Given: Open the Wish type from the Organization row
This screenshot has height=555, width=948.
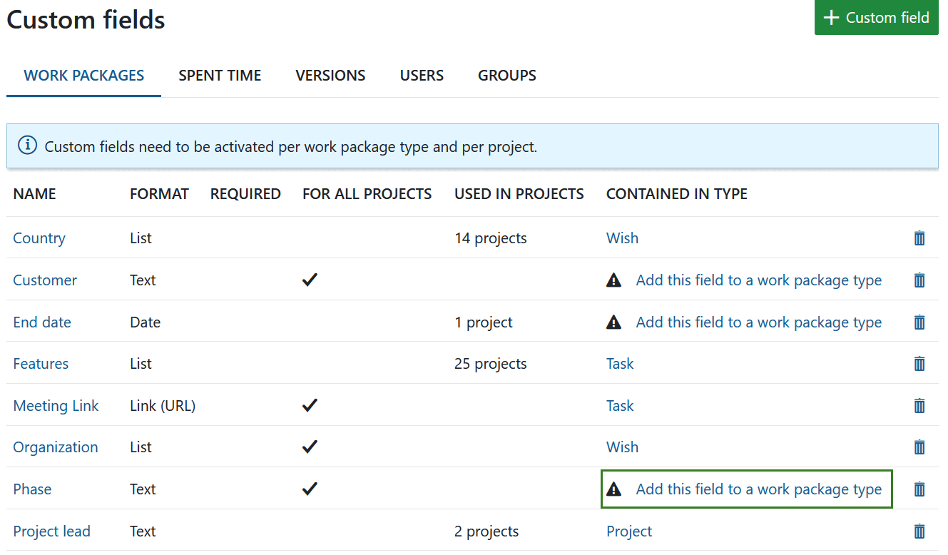Looking at the screenshot, I should point(622,447).
